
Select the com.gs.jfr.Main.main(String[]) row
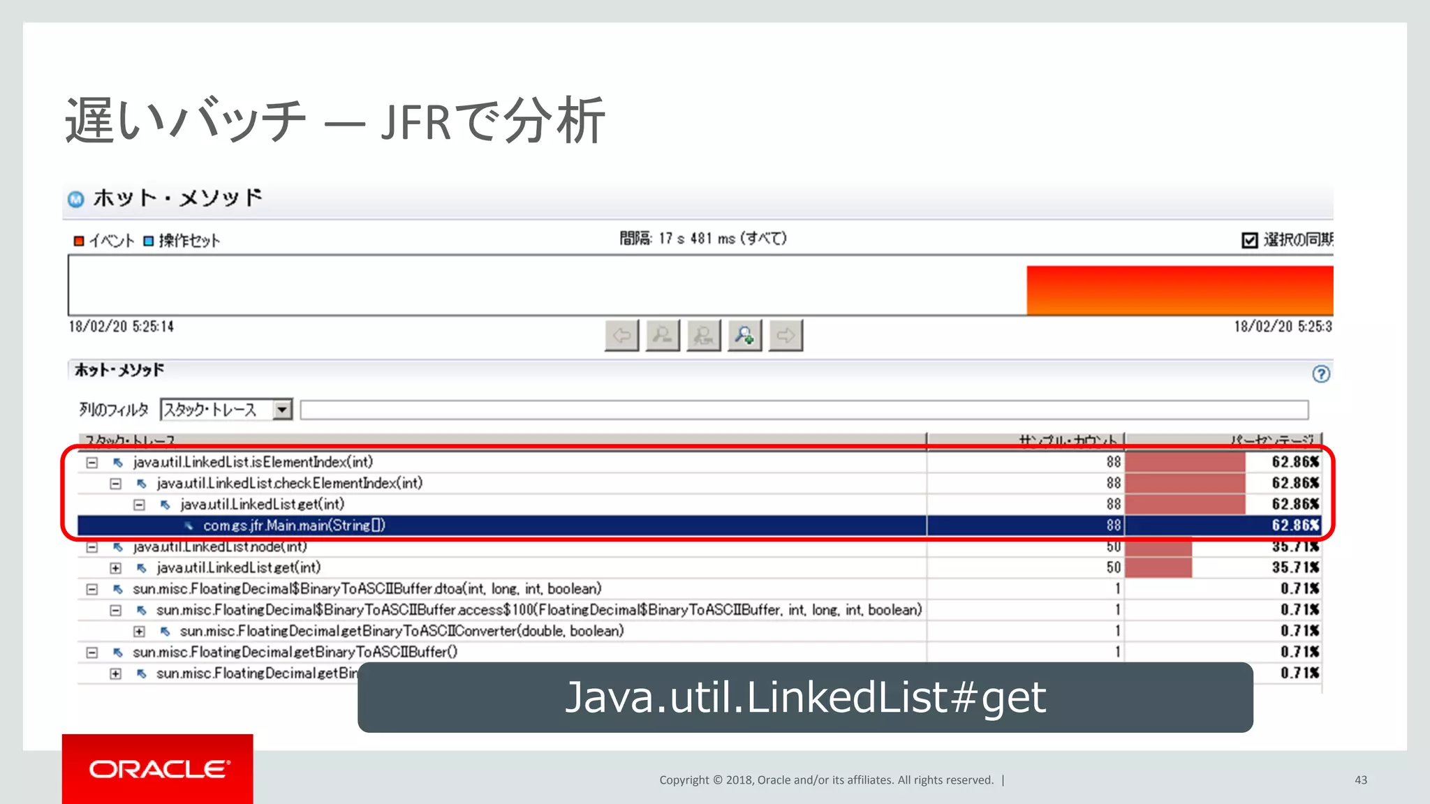tap(700, 526)
